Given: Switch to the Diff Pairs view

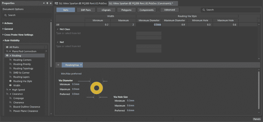Looking at the screenshot, I should pos(86,10).
